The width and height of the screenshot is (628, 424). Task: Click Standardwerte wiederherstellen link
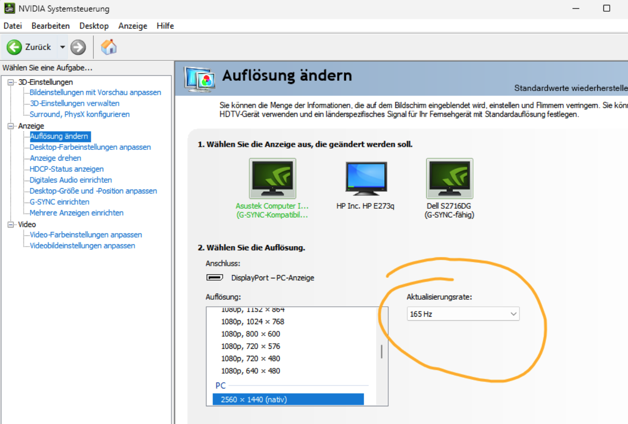571,88
